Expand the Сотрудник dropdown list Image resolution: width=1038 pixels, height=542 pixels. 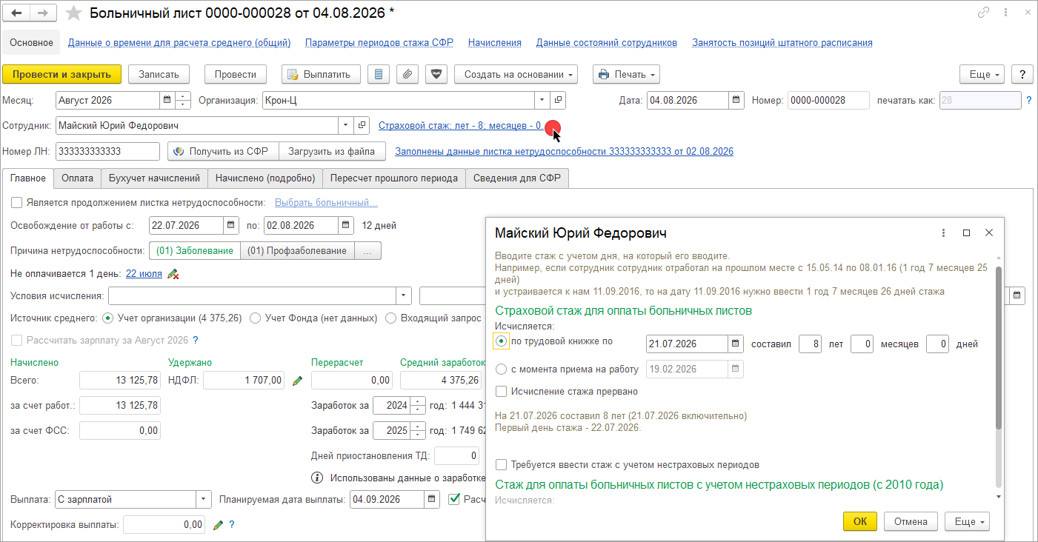coord(346,126)
